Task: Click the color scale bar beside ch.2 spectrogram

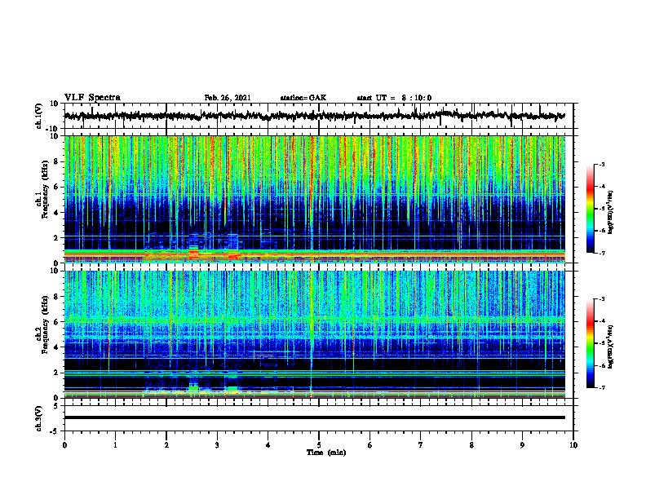Action: [591, 343]
